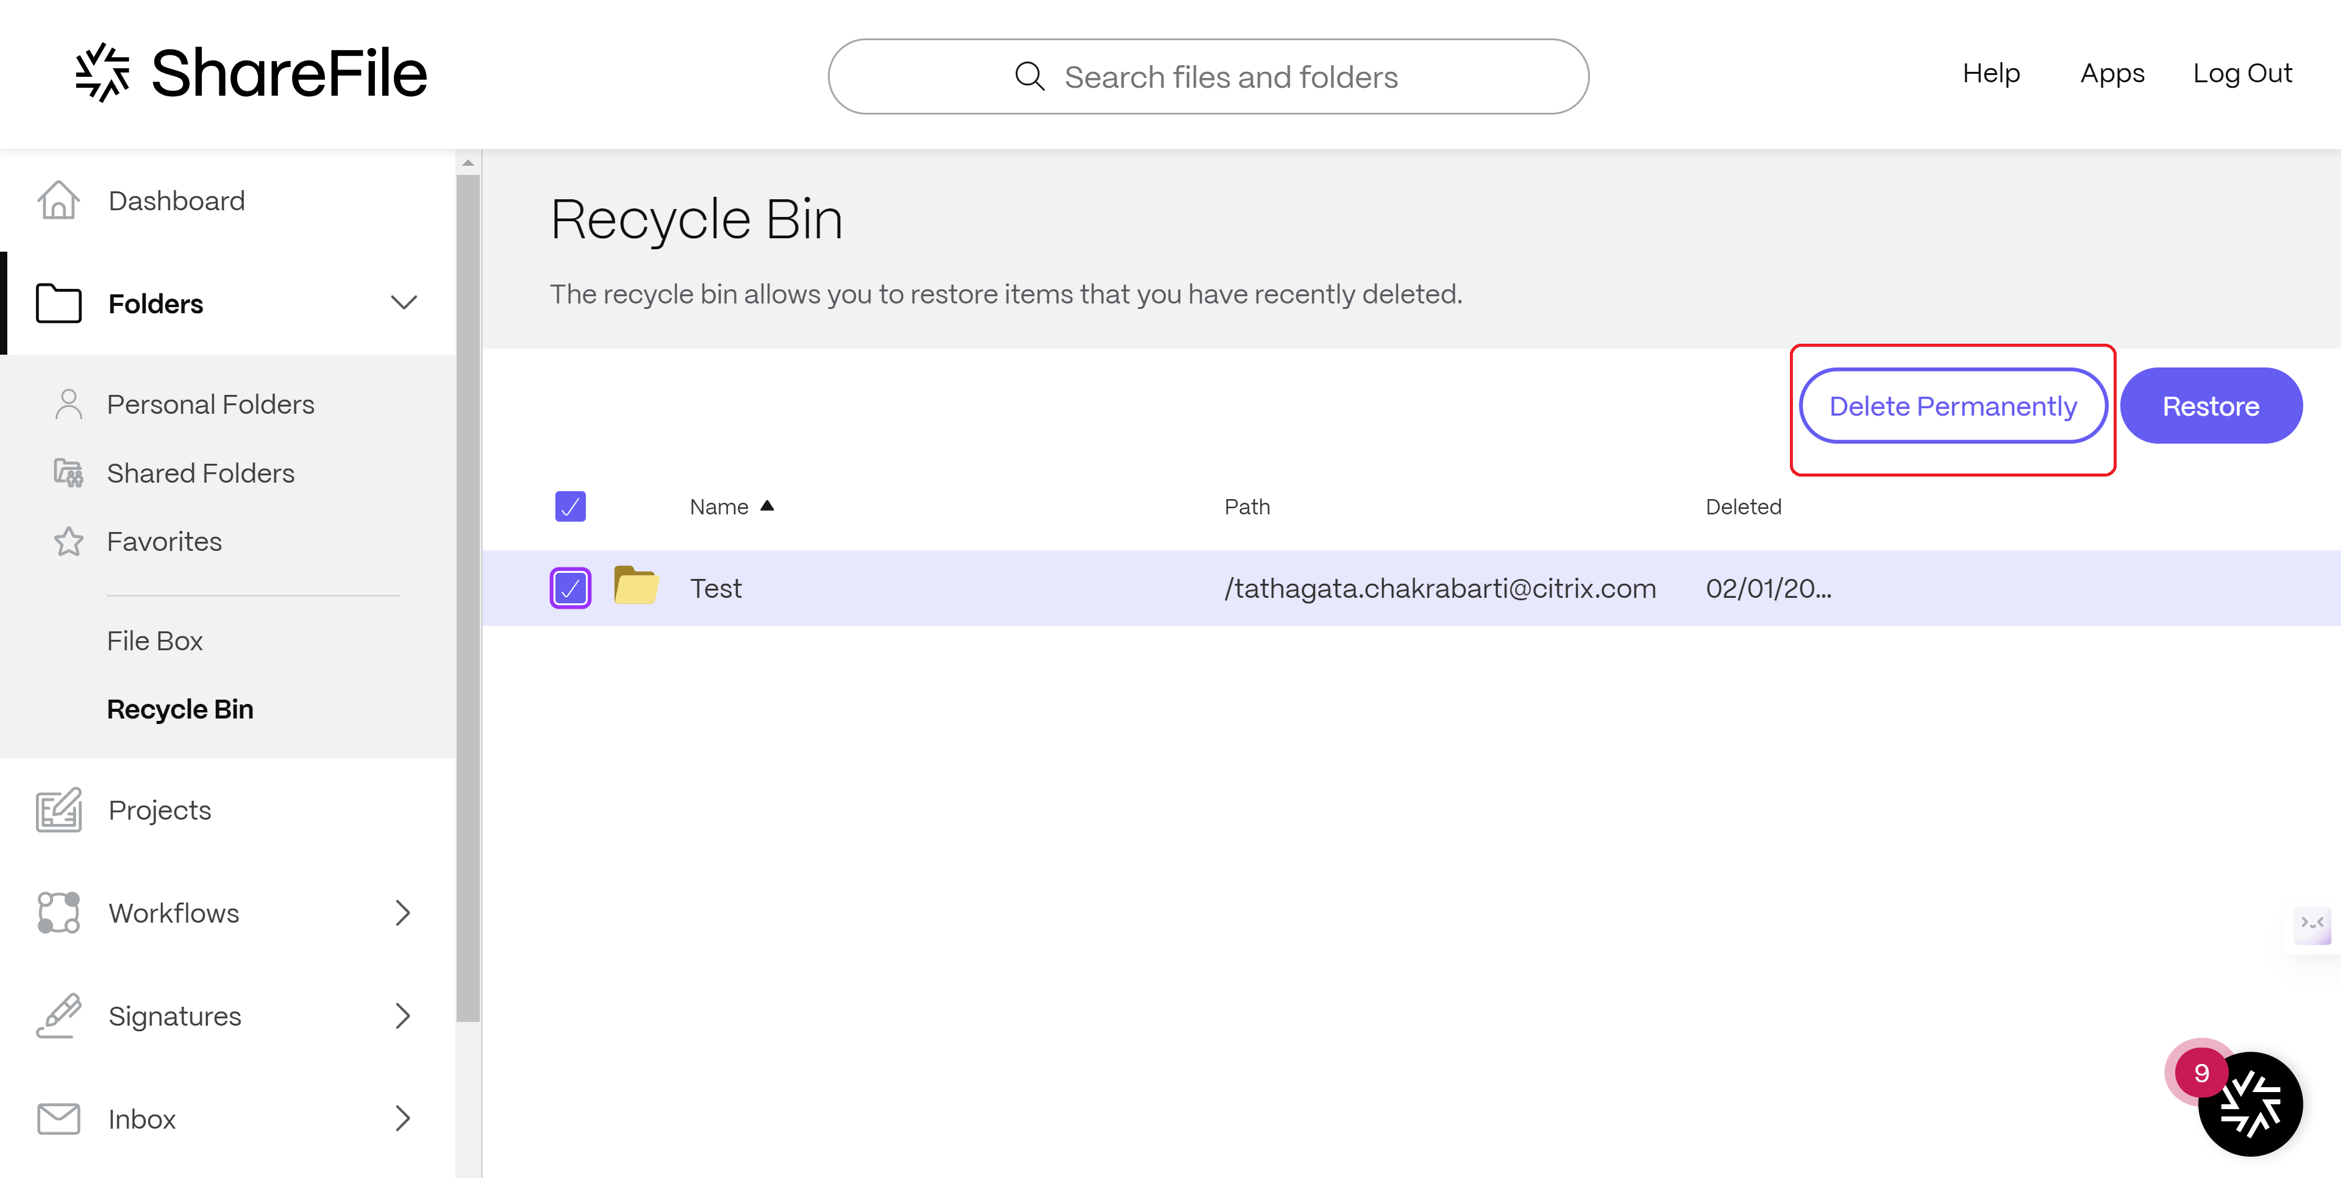This screenshot has height=1178, width=2341.
Task: Click the Name sort arrow
Action: pyautogui.click(x=767, y=506)
